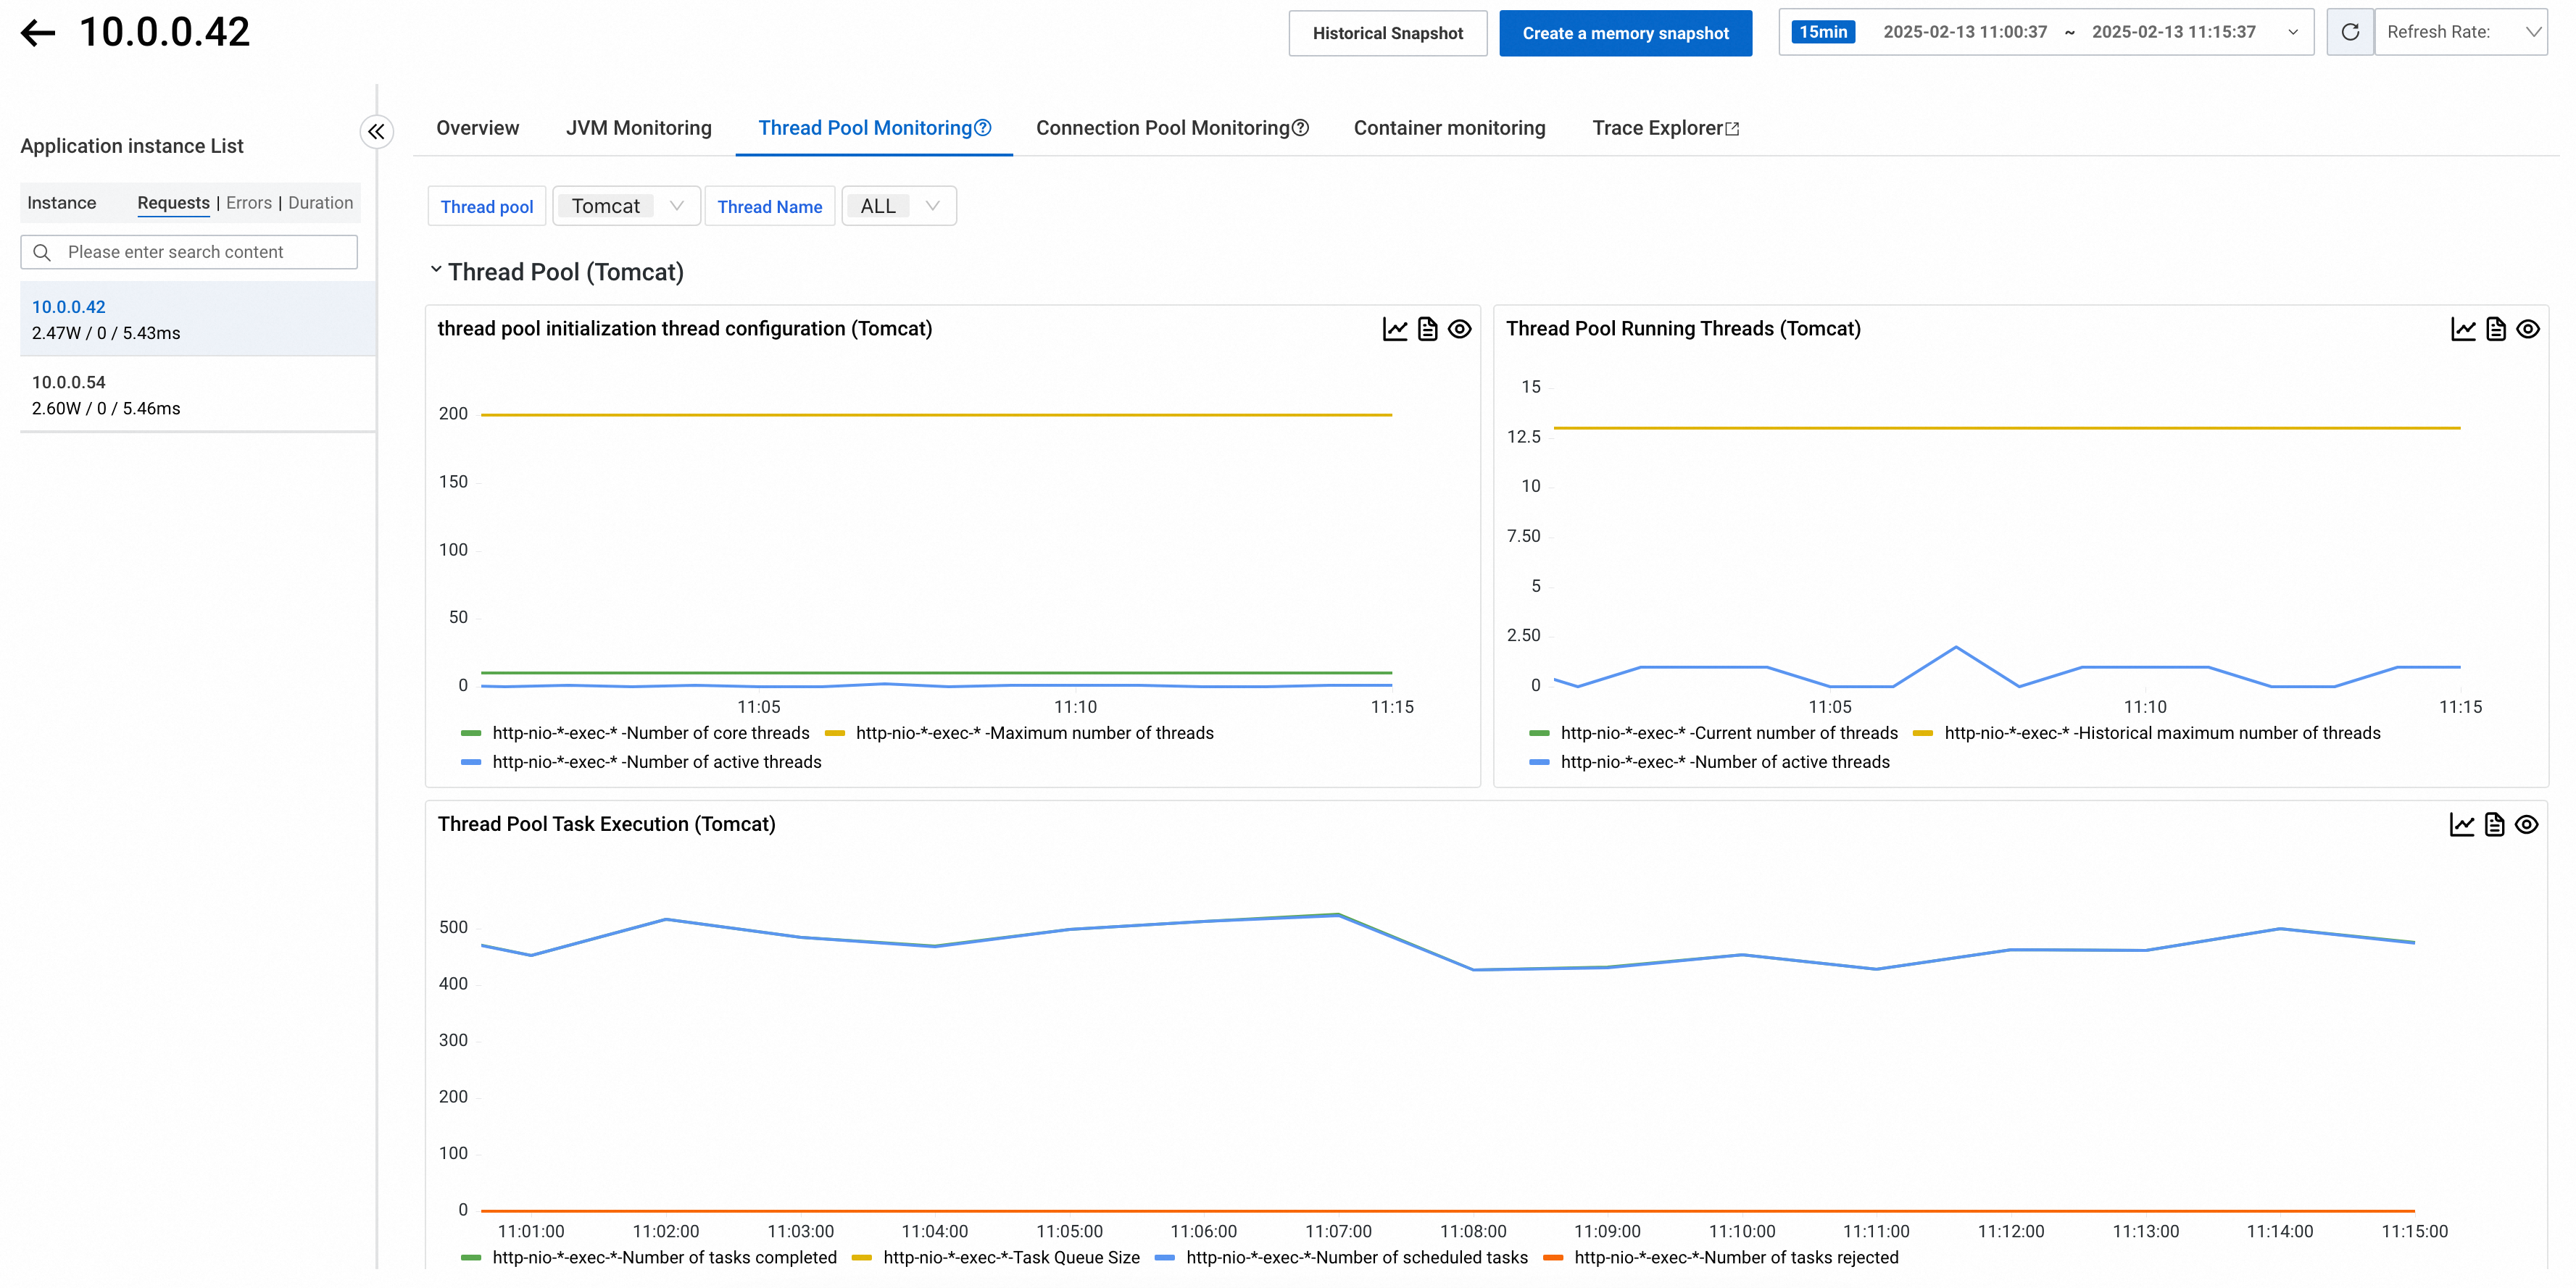Collapse the Application instance List sidebar
Viewport: 2576px width, 1288px height.
tap(376, 132)
